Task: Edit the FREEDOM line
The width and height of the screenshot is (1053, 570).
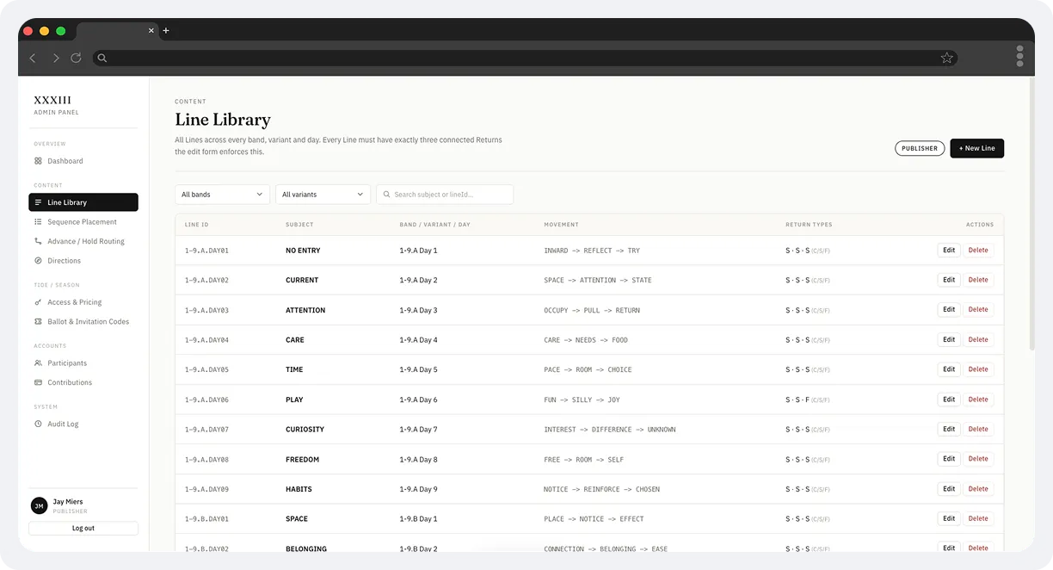Action: coord(949,459)
